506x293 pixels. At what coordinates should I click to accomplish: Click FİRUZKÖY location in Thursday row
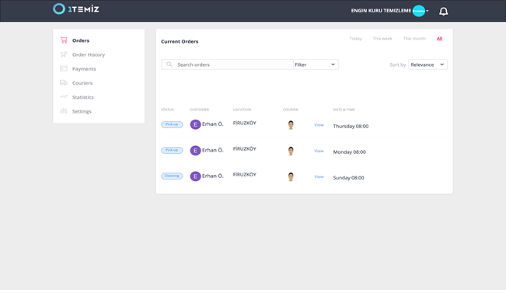click(x=245, y=123)
